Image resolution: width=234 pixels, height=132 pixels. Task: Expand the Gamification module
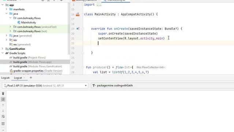click(x=3, y=49)
